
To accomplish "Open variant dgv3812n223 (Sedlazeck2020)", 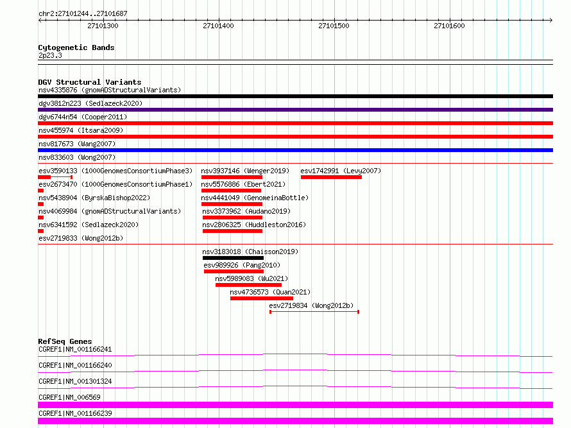I will tap(90, 103).
